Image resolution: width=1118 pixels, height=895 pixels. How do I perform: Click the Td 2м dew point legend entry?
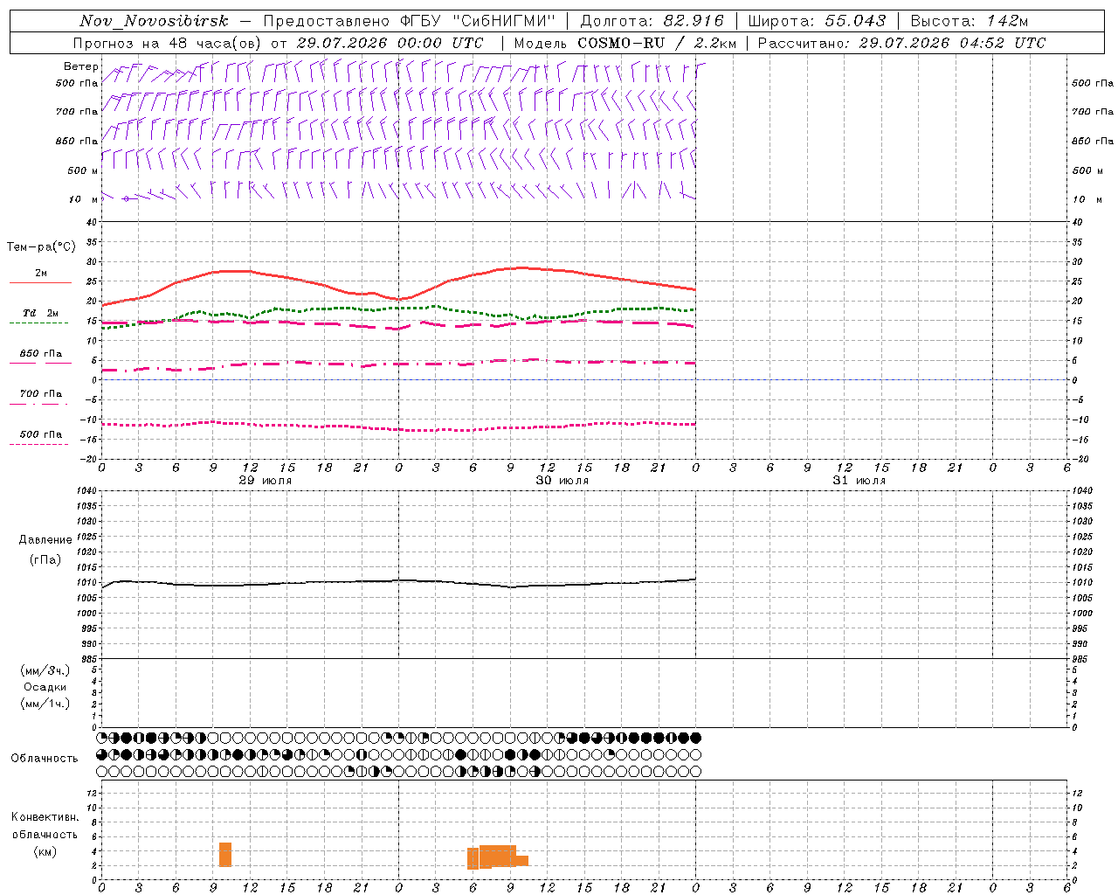40,313
